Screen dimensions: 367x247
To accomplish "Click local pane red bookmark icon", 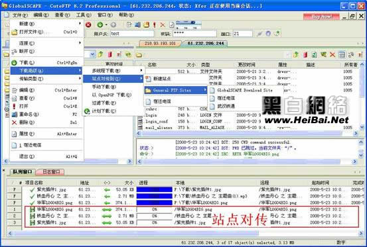I will coord(110,54).
